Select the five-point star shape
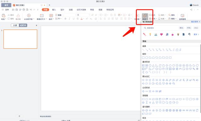Screen dimensions: 201x121 153,110
